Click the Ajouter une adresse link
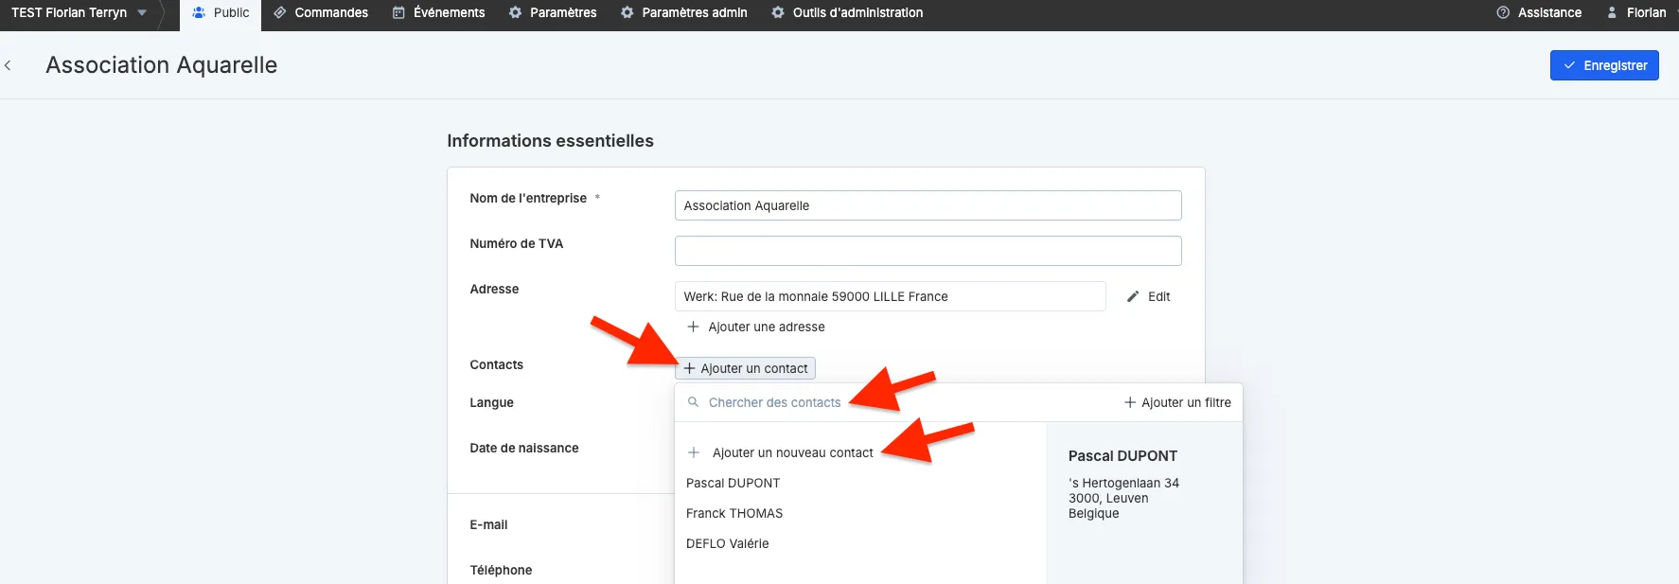 click(756, 327)
